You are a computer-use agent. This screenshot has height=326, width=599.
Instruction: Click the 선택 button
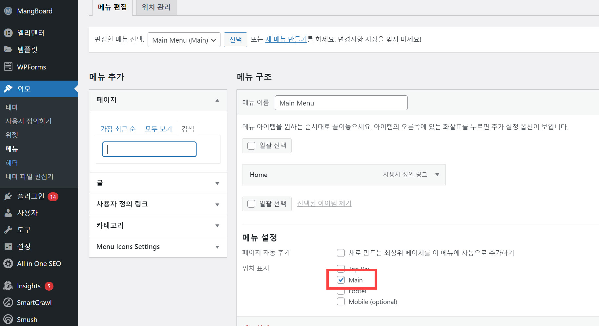(235, 40)
